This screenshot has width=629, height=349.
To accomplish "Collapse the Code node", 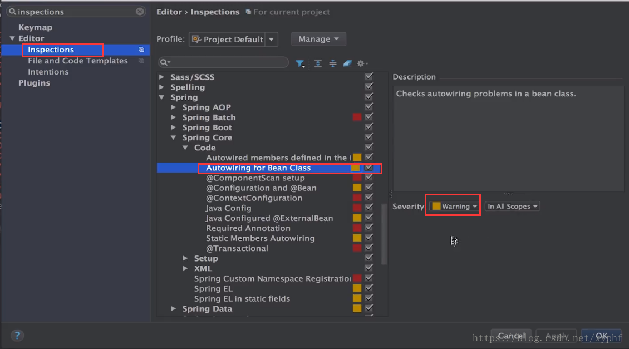I will point(185,148).
